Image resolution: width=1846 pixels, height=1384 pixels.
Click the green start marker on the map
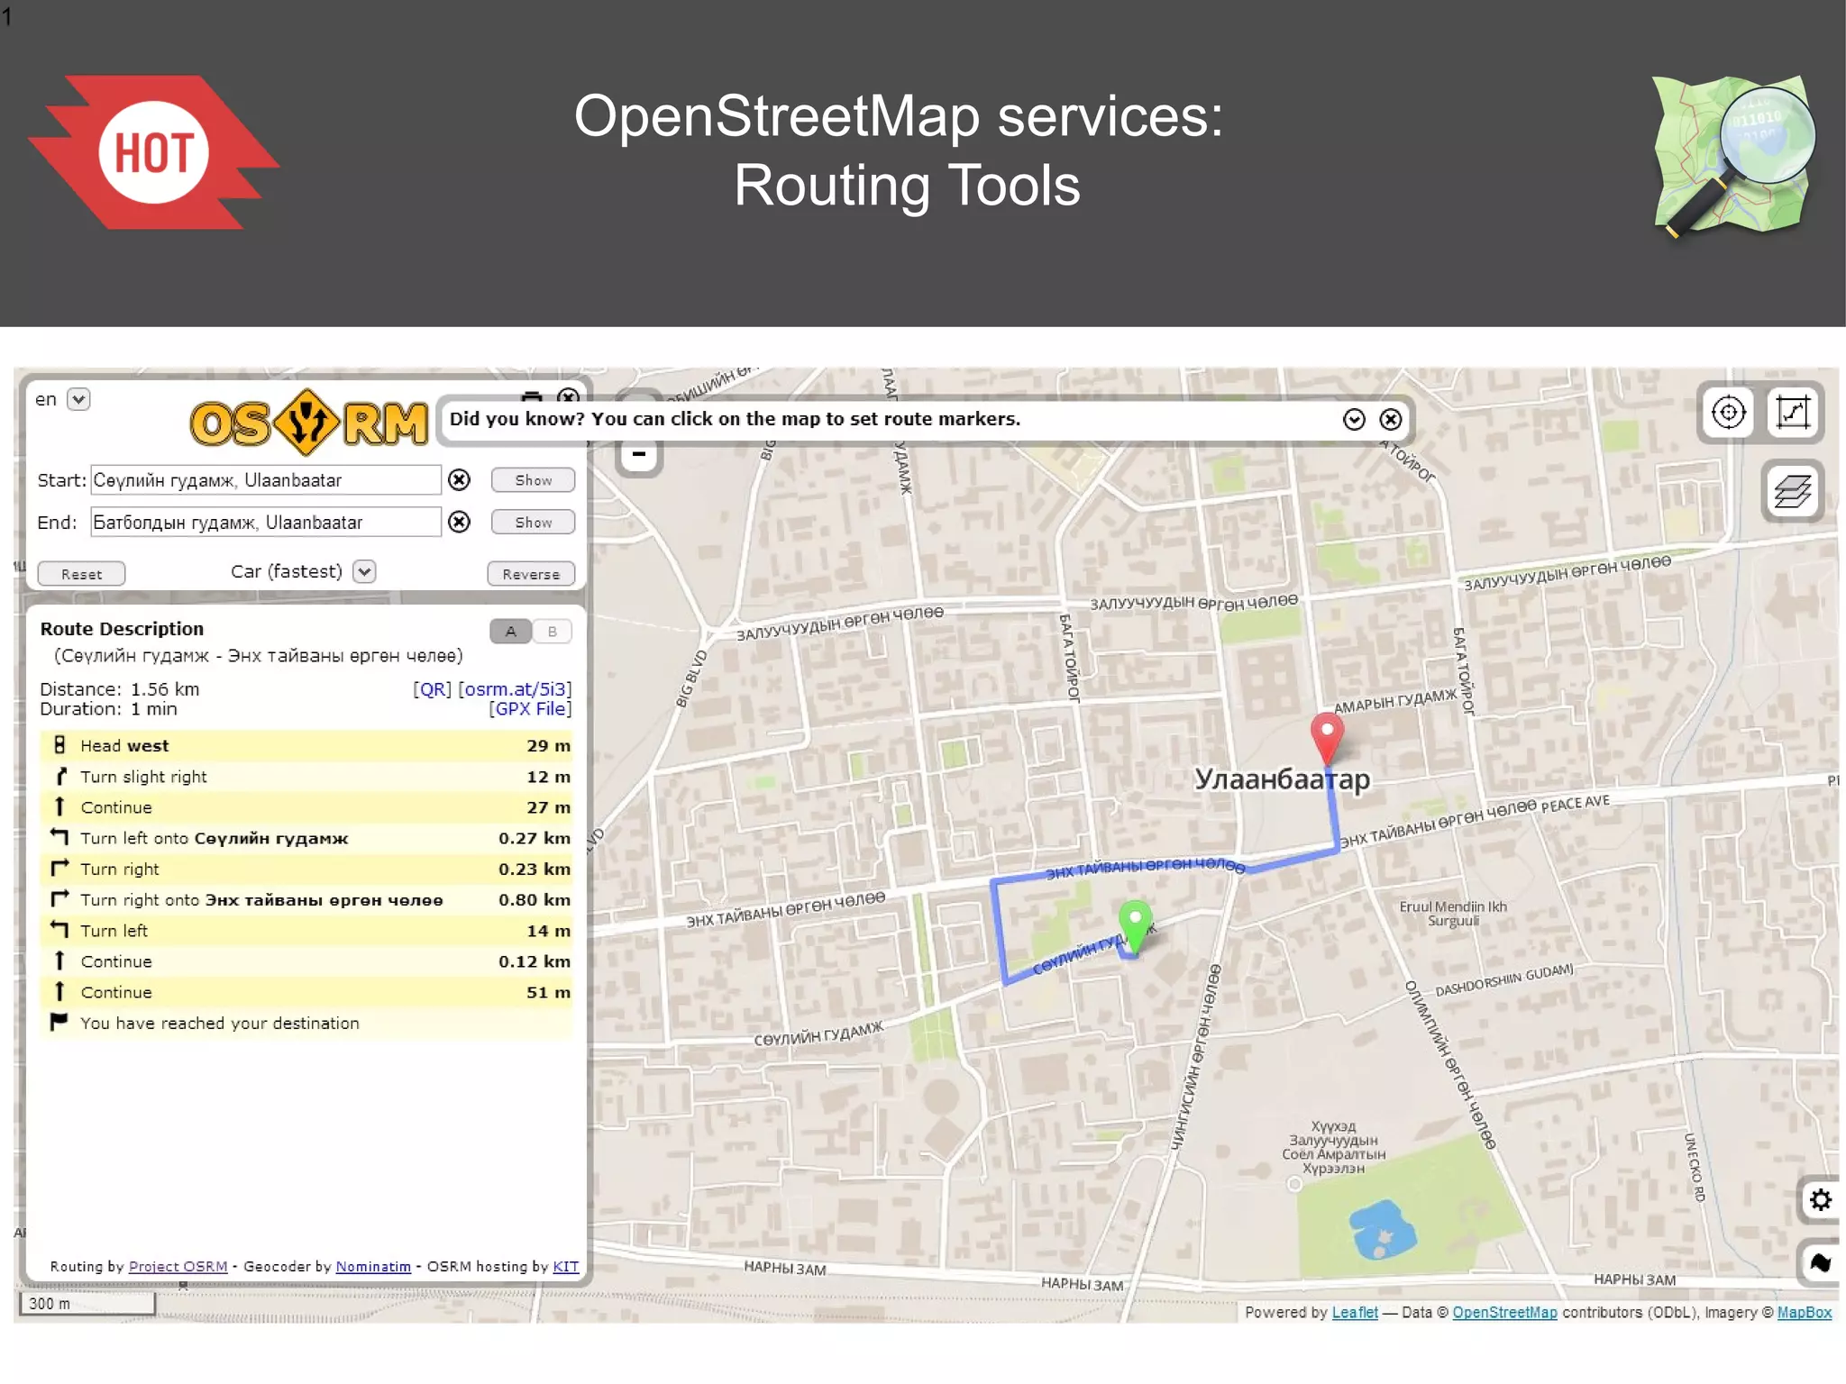(x=1135, y=926)
